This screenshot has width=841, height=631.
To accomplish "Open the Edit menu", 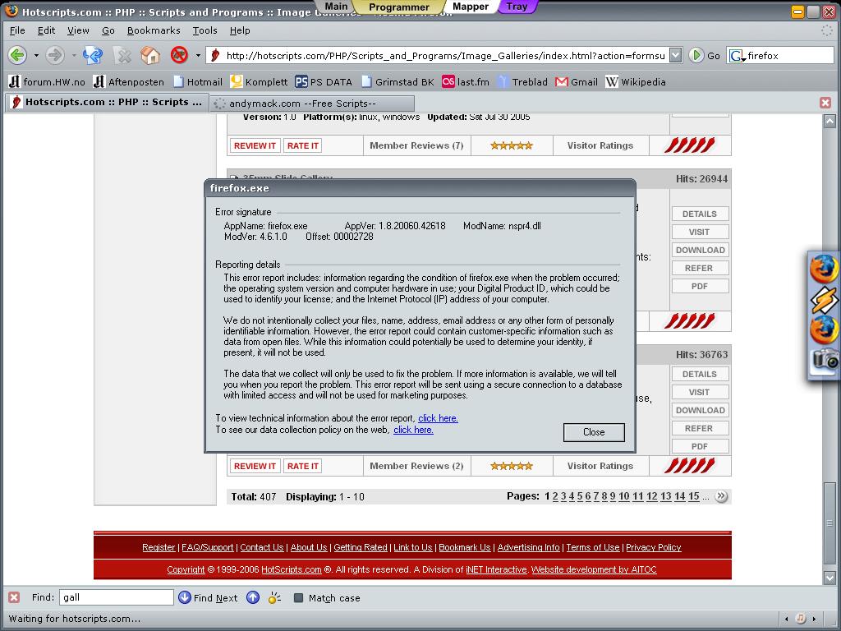I will click(46, 30).
